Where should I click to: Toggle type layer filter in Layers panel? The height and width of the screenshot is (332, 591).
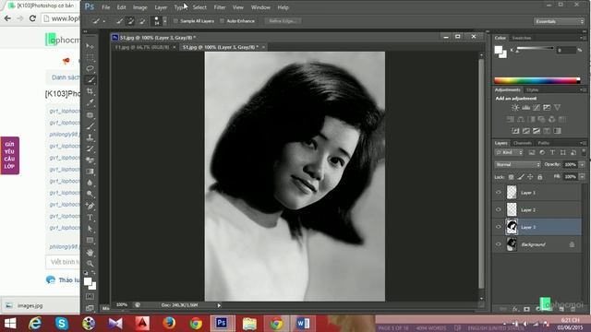pos(552,152)
